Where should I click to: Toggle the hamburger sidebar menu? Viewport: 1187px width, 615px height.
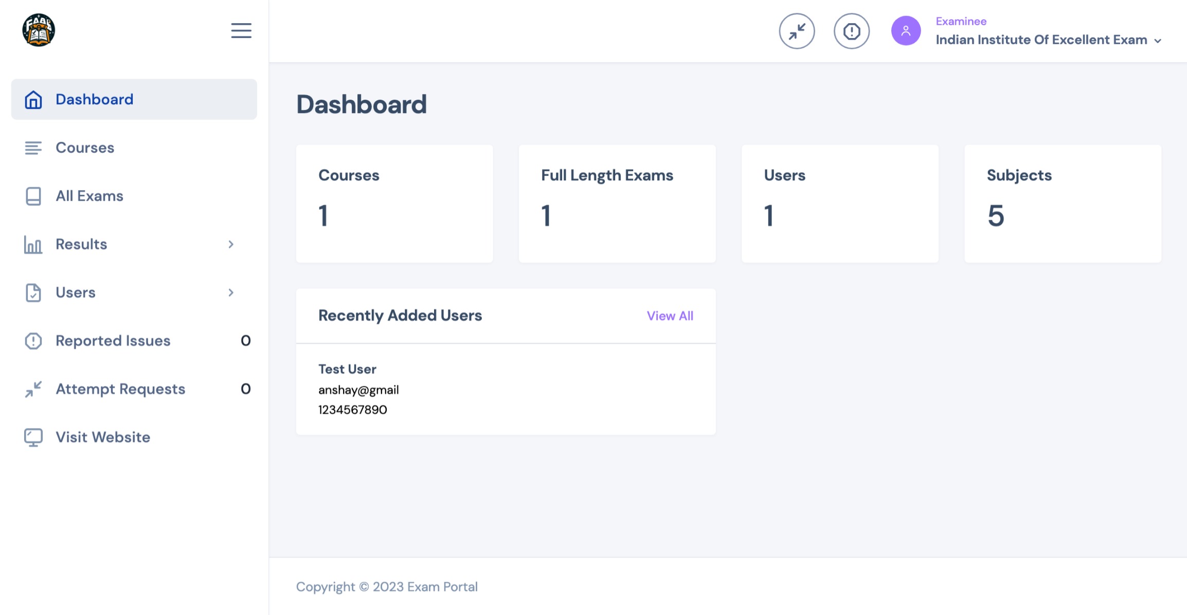(x=241, y=31)
